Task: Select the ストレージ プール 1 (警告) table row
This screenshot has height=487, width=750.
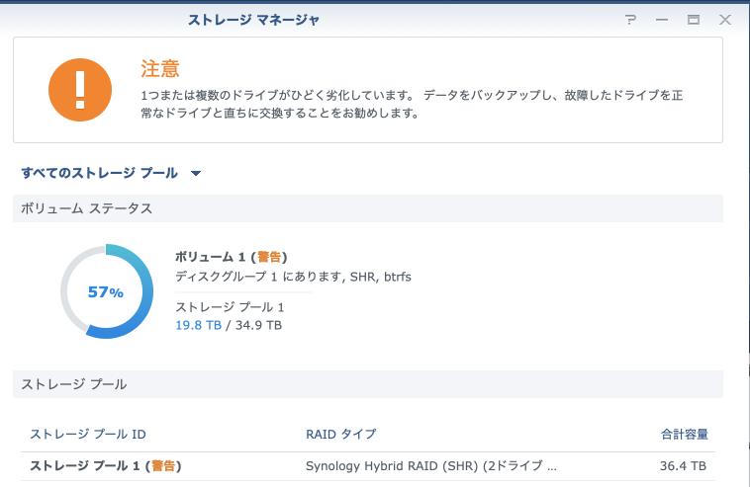Action: point(106,465)
